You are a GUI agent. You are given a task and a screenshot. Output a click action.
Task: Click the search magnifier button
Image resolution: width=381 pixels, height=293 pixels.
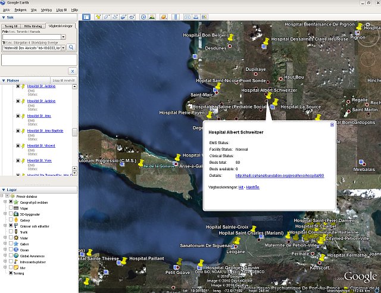71,46
